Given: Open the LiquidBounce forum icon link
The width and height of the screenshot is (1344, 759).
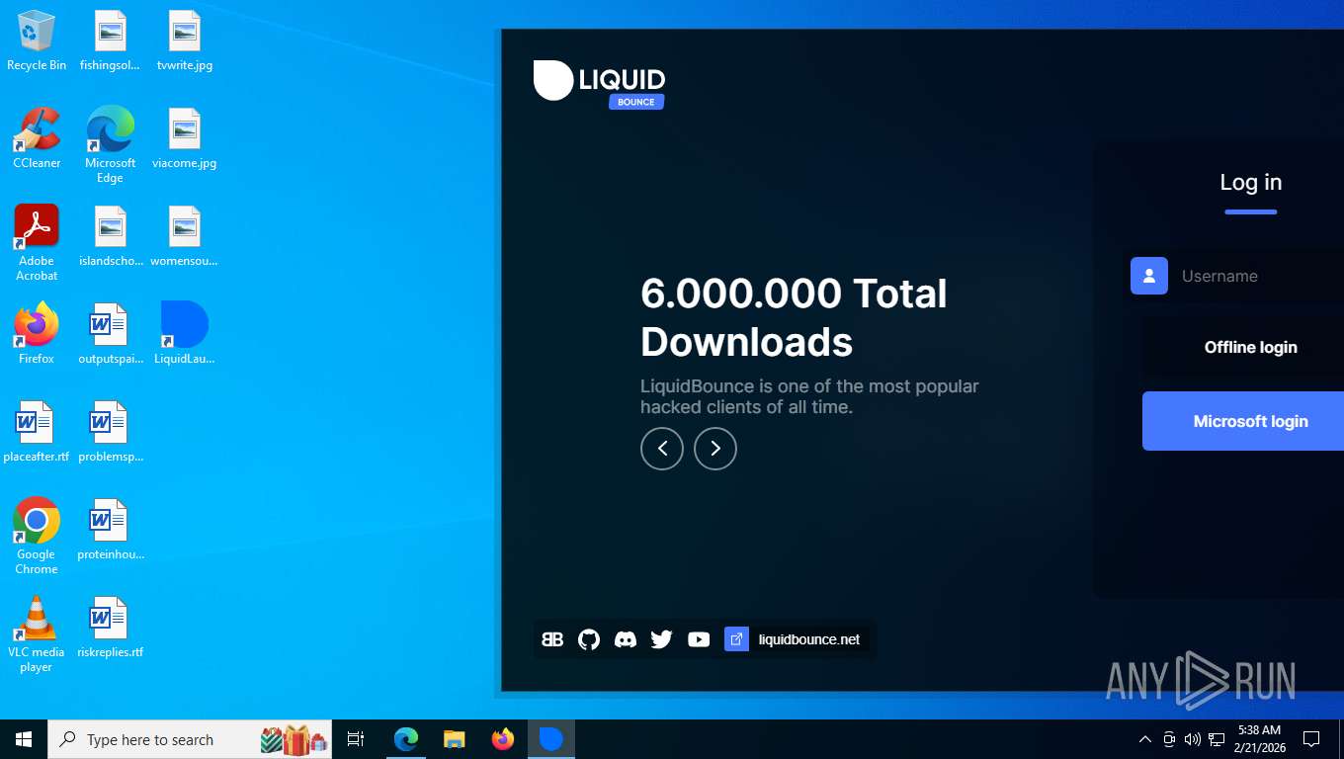Looking at the screenshot, I should (x=552, y=639).
